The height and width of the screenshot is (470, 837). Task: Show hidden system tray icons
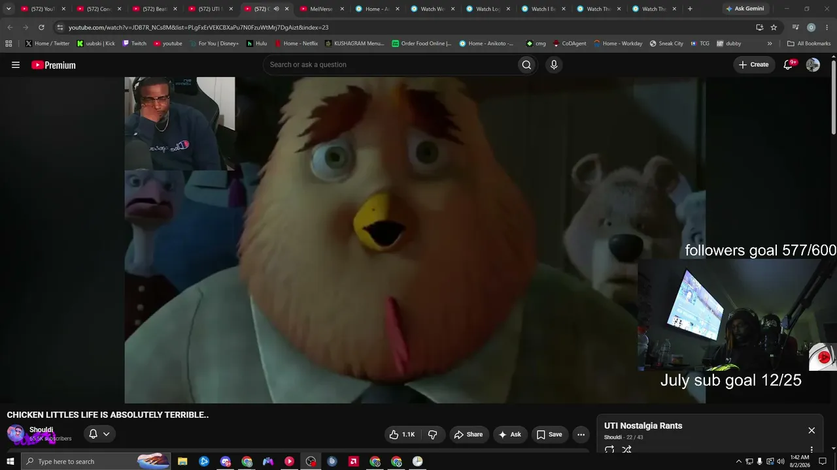point(739,462)
